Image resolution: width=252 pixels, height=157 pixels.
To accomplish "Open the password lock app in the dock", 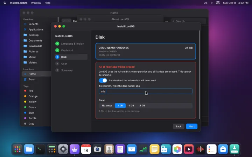I will coord(166,149).
